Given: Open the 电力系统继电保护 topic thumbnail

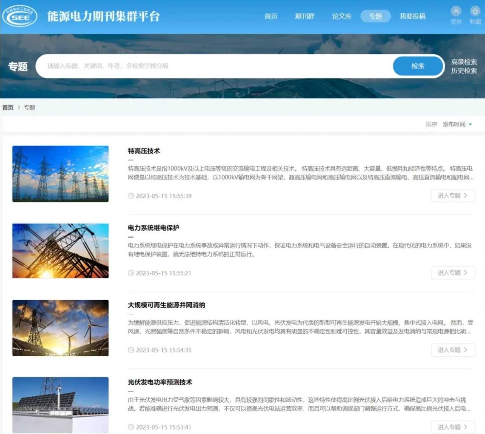Looking at the screenshot, I should tap(61, 251).
